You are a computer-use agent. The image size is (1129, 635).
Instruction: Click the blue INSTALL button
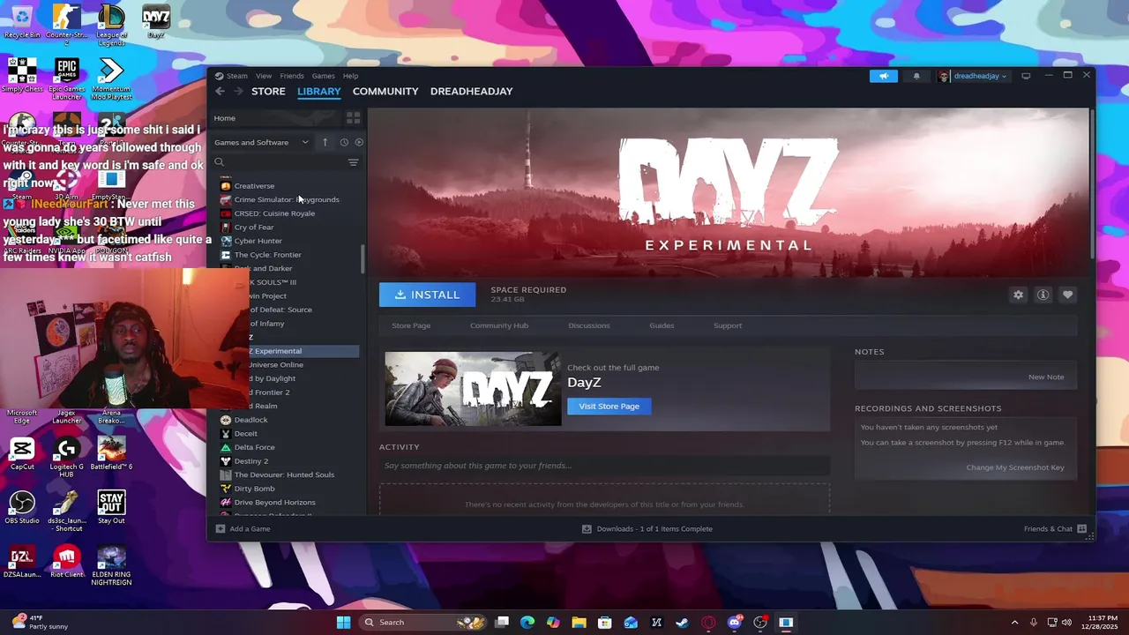coord(427,295)
